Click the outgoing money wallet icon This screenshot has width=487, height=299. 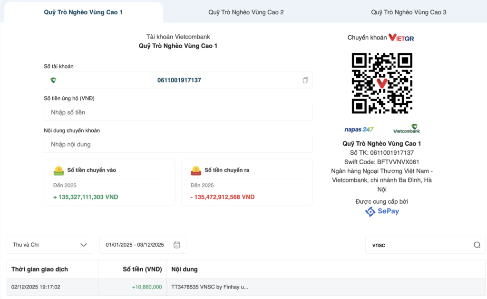pos(195,170)
